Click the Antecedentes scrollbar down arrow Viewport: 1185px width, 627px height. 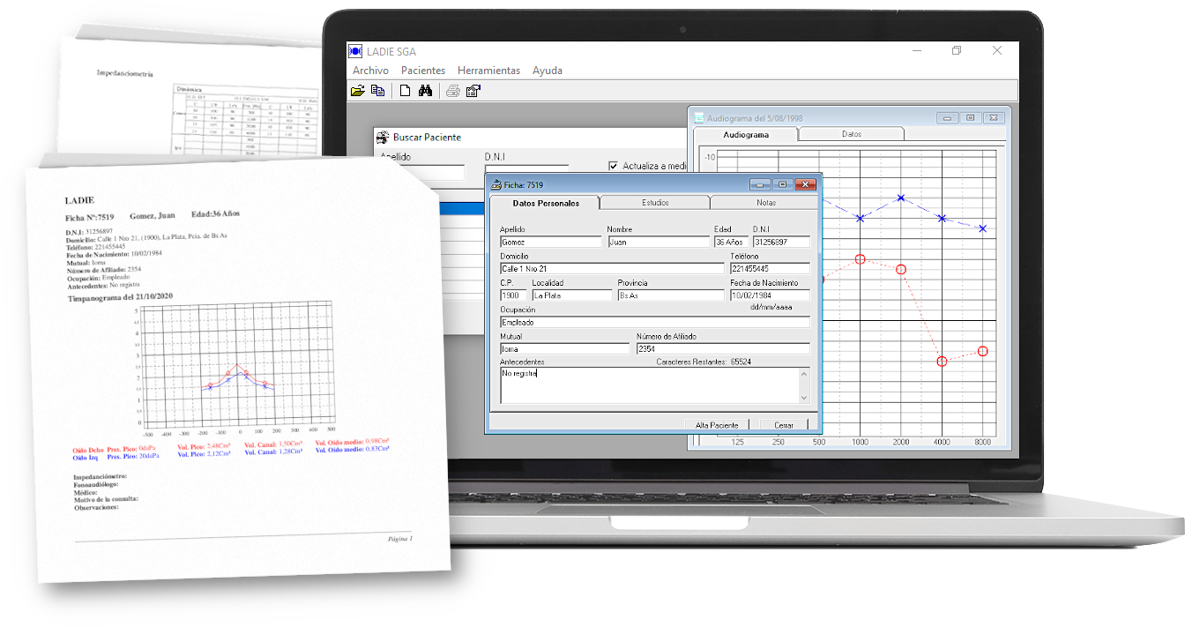point(804,399)
